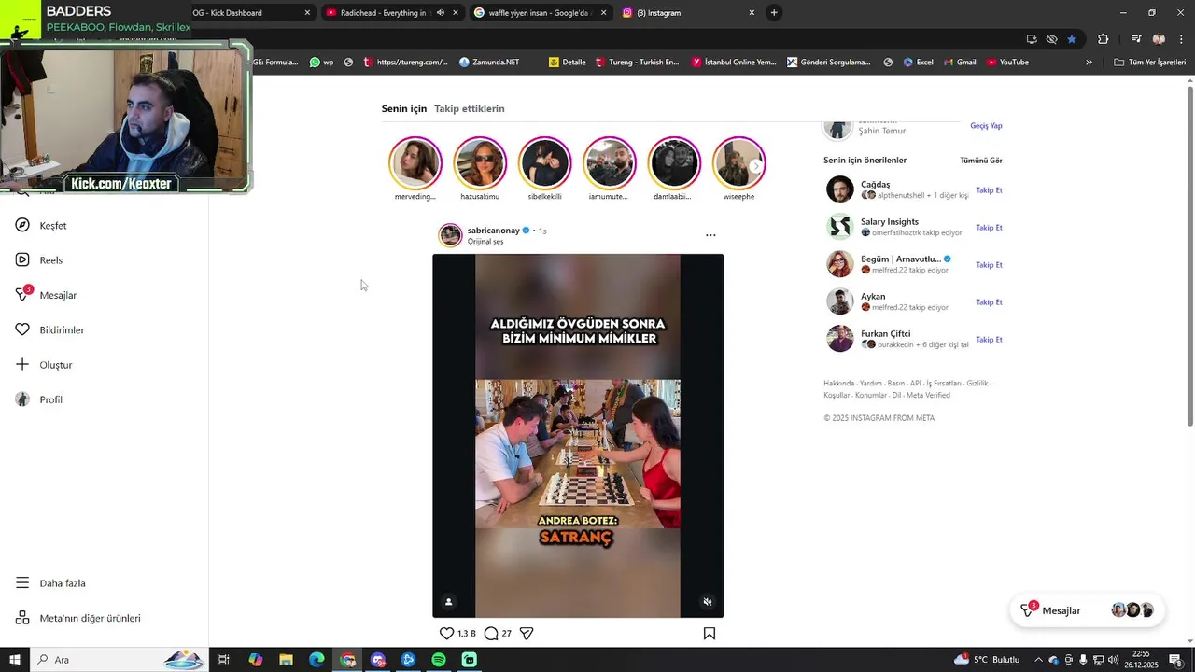
Task: Share the post with paper plane icon
Action: click(527, 633)
